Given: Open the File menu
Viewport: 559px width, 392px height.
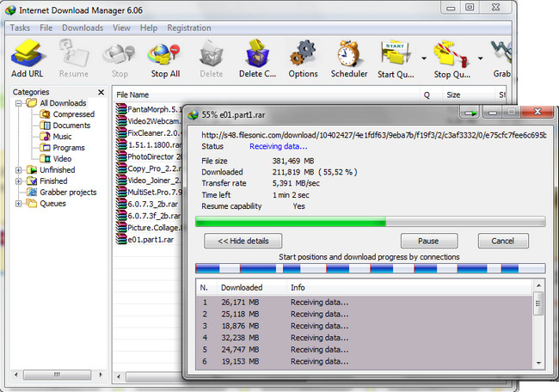Looking at the screenshot, I should click(x=46, y=28).
